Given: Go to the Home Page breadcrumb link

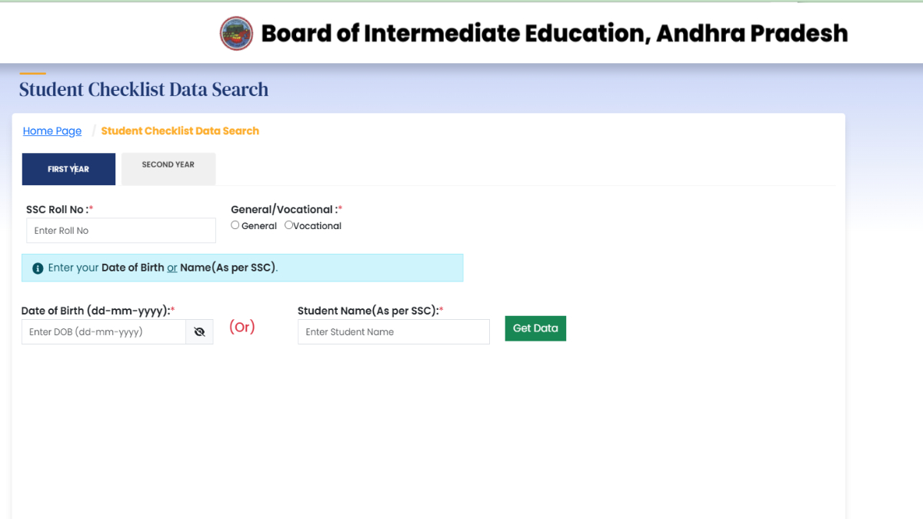Looking at the screenshot, I should [x=52, y=131].
